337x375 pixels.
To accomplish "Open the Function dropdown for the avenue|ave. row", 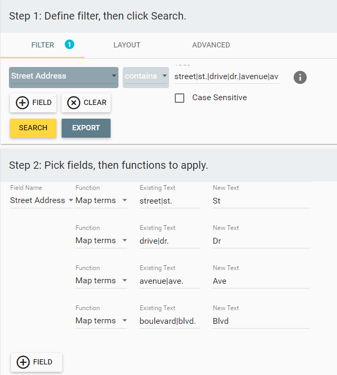I will coord(101,281).
